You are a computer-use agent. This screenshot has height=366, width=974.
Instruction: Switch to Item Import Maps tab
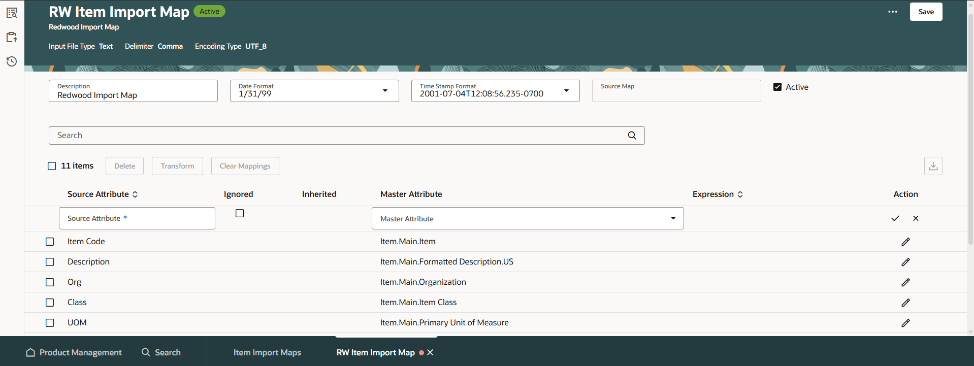pos(267,352)
